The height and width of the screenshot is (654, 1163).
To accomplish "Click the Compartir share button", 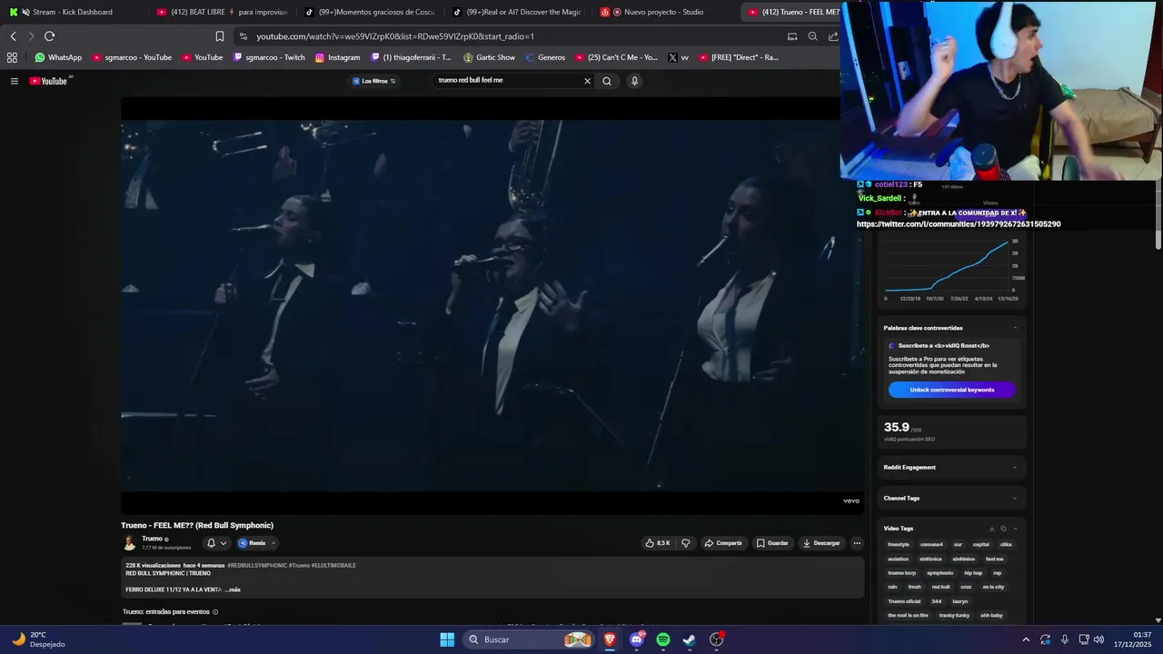I will 723,543.
